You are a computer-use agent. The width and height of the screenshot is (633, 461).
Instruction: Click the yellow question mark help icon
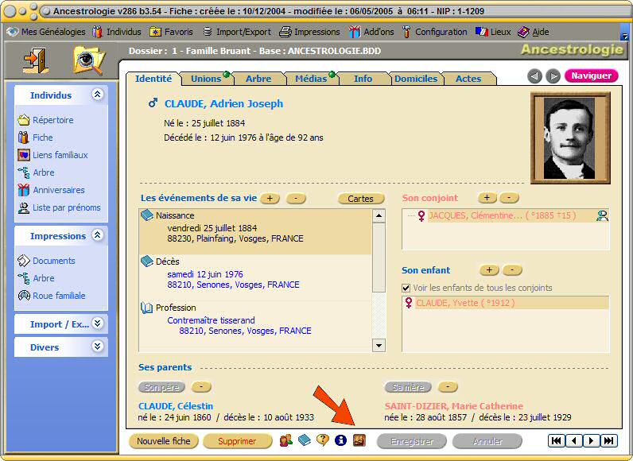(x=322, y=440)
